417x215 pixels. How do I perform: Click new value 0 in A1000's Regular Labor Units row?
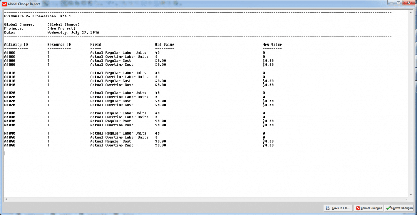click(x=264, y=52)
